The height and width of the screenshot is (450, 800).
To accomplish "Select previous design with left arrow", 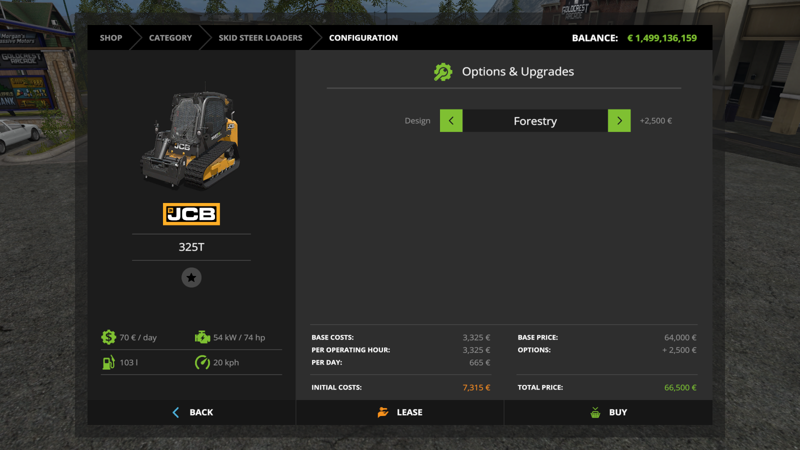I will (x=451, y=121).
